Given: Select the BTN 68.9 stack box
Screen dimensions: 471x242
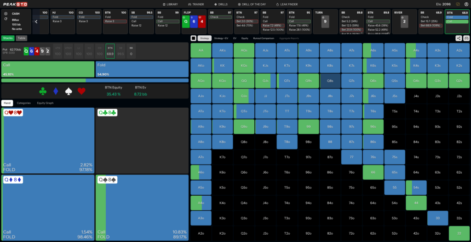Looking at the screenshot, I should point(110,51).
